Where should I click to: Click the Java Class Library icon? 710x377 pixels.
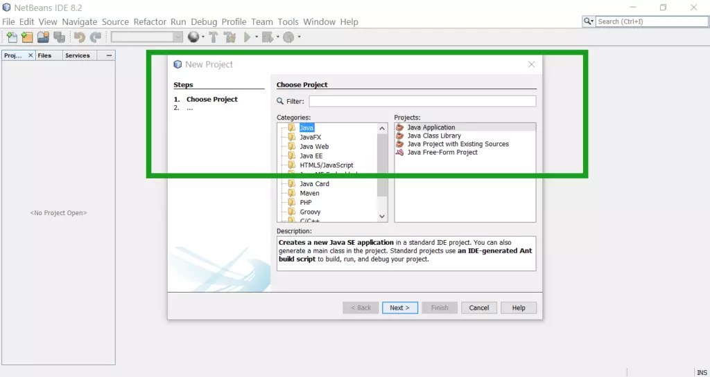click(399, 136)
